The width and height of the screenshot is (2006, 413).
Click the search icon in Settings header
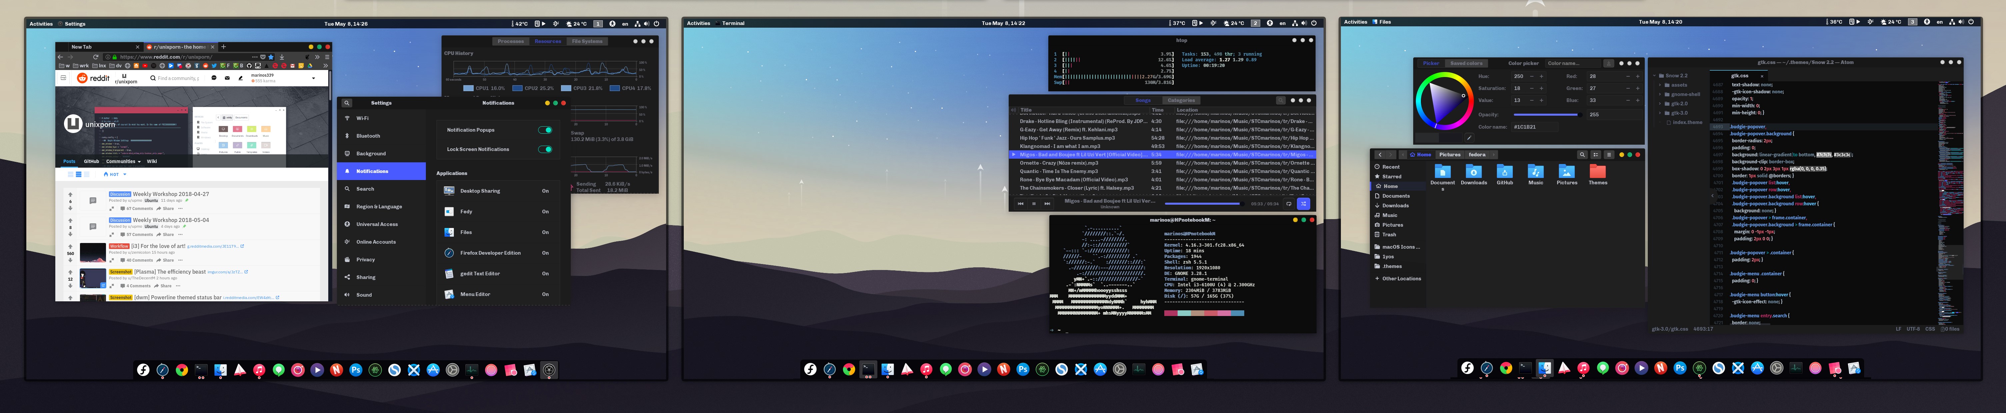[347, 103]
